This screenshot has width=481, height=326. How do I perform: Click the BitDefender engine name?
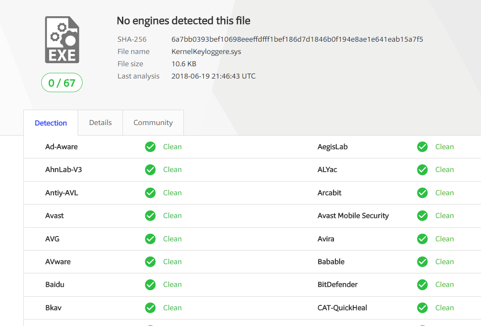click(x=337, y=285)
